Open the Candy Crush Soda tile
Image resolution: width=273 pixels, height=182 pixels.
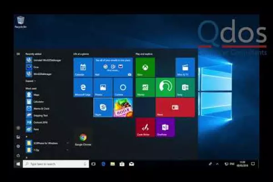tap(123, 107)
